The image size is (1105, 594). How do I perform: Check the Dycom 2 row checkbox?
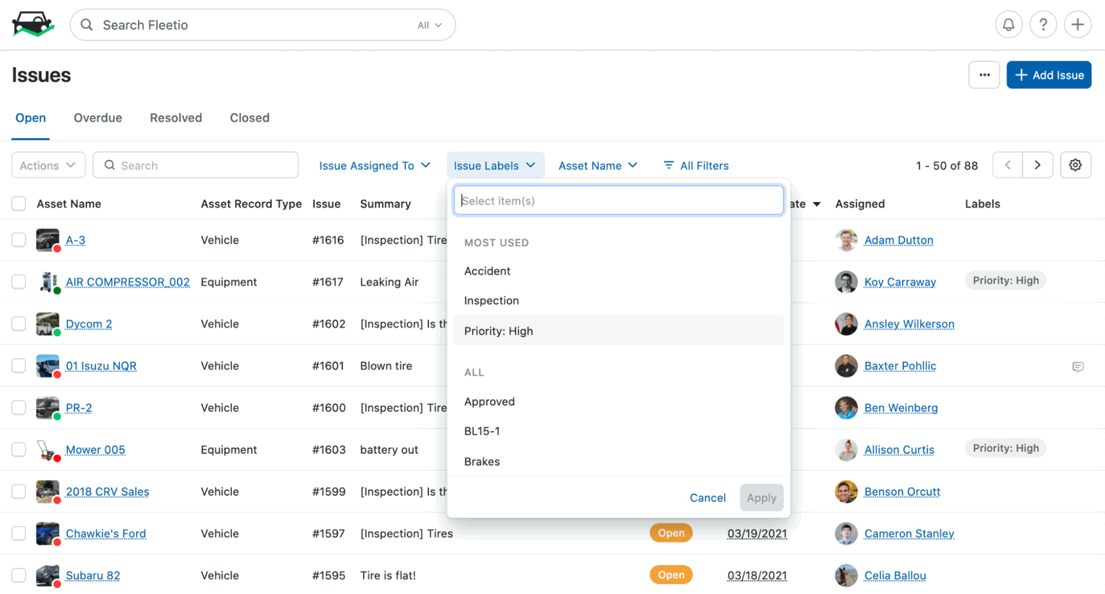(x=19, y=324)
